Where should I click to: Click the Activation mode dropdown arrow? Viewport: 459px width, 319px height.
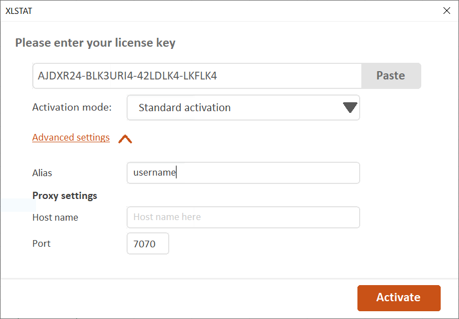click(x=350, y=108)
